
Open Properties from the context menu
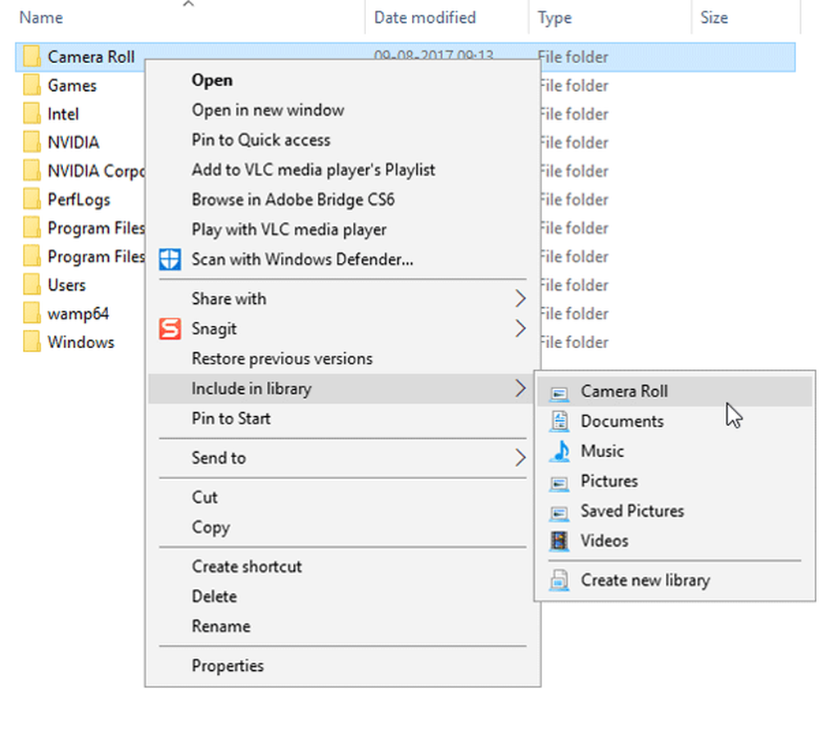tap(342, 666)
